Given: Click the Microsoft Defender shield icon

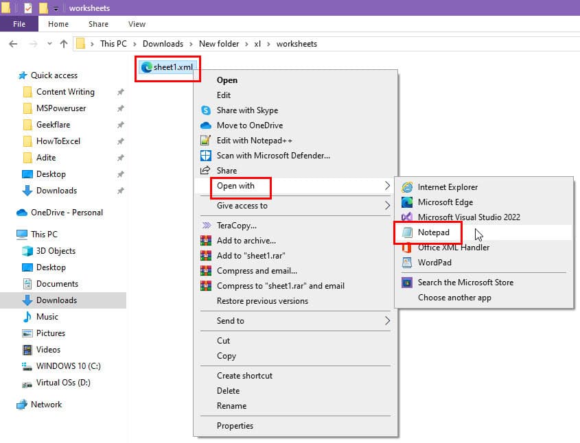Looking at the screenshot, I should click(x=206, y=156).
